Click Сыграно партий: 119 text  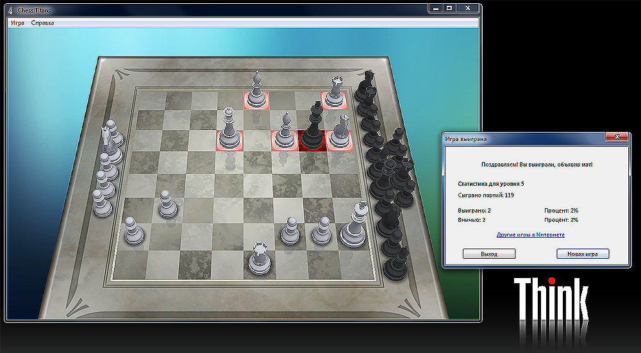[486, 195]
